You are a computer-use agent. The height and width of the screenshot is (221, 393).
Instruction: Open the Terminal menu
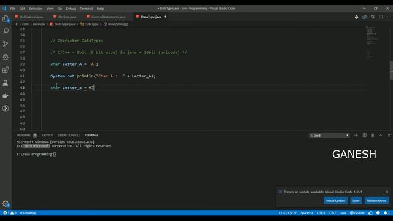[87, 9]
